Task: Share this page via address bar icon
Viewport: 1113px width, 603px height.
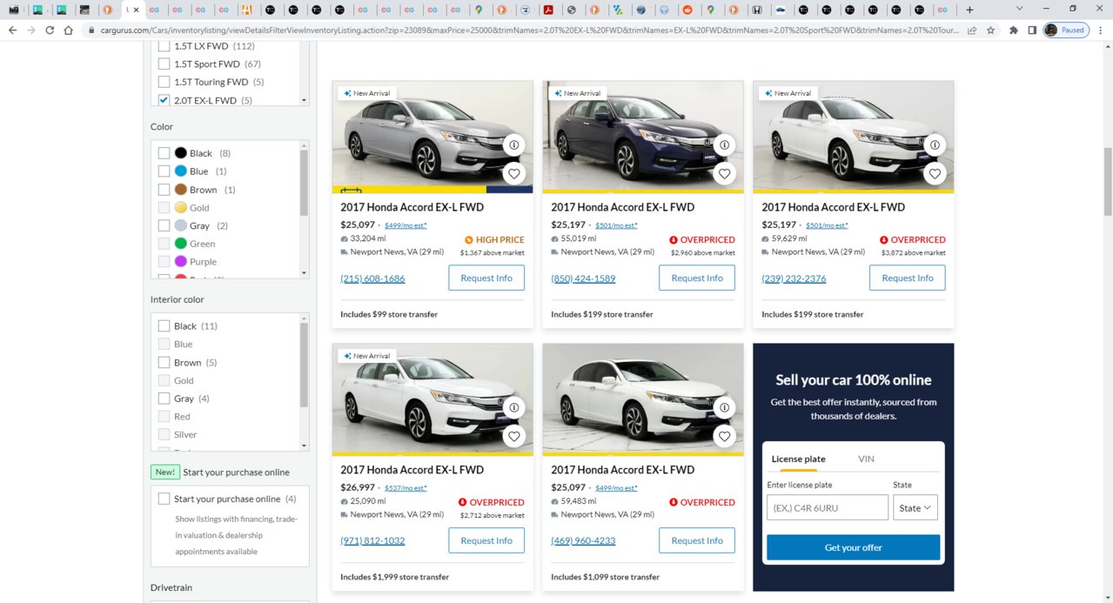Action: pyautogui.click(x=972, y=30)
